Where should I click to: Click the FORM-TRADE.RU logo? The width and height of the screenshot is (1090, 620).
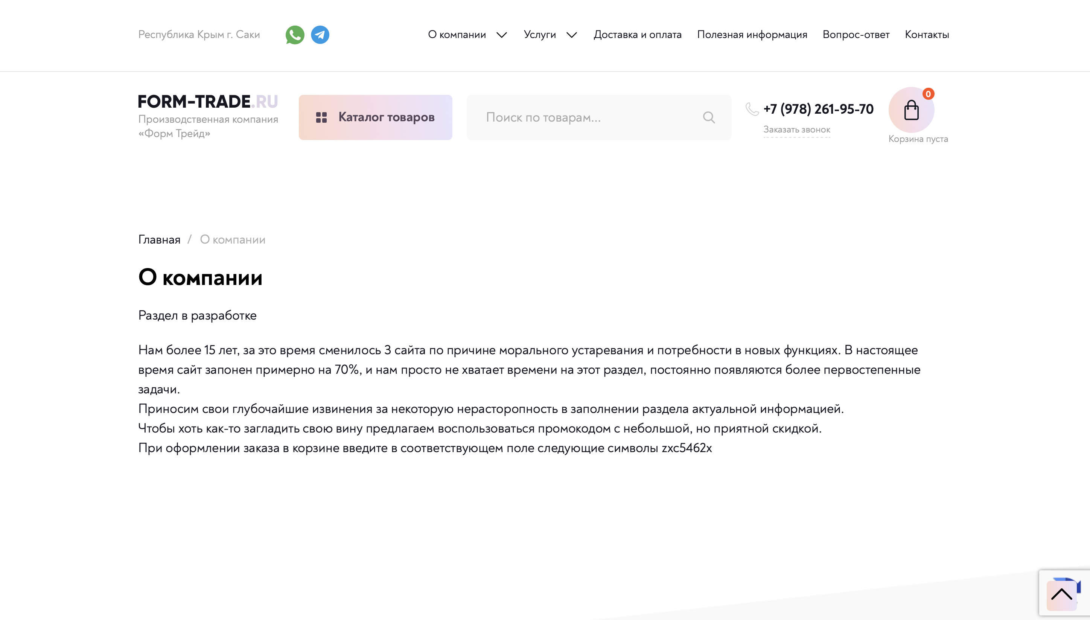208,101
